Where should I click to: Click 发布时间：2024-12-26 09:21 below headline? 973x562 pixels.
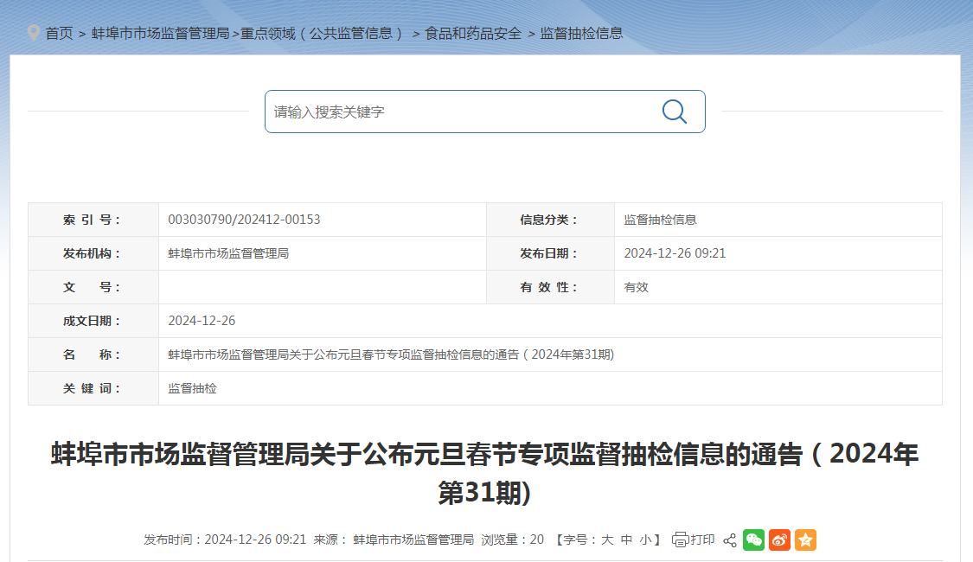pos(225,540)
